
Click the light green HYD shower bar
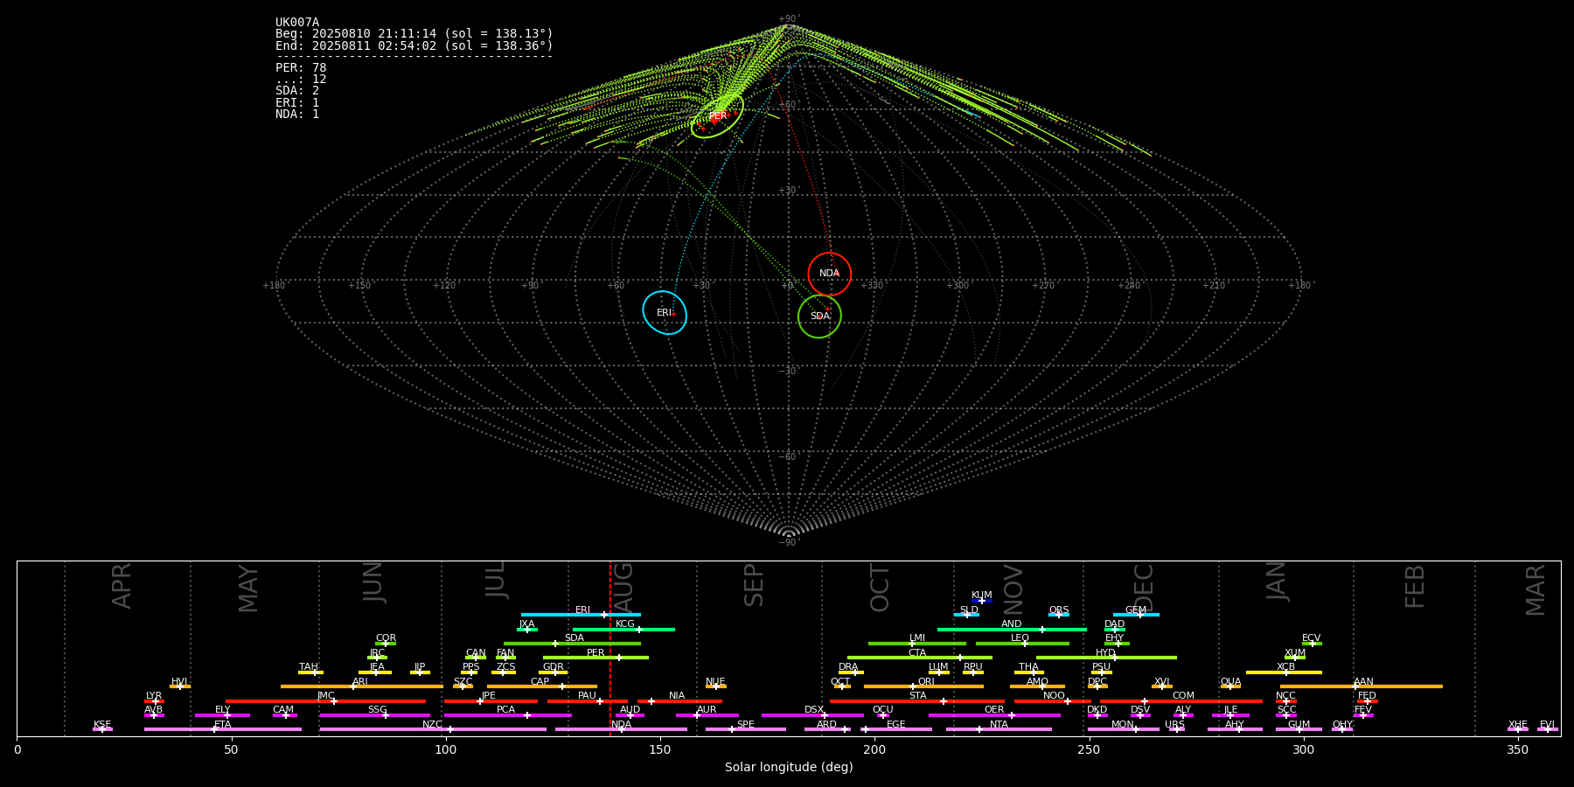coord(1106,658)
